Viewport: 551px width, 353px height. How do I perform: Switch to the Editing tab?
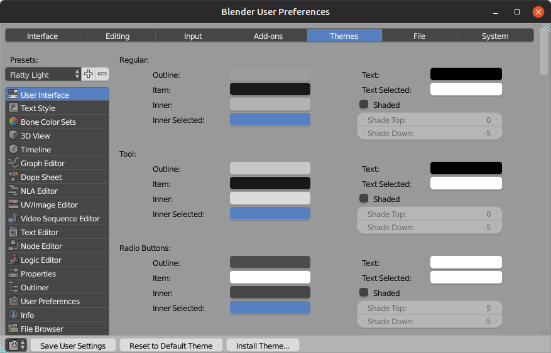click(x=117, y=36)
